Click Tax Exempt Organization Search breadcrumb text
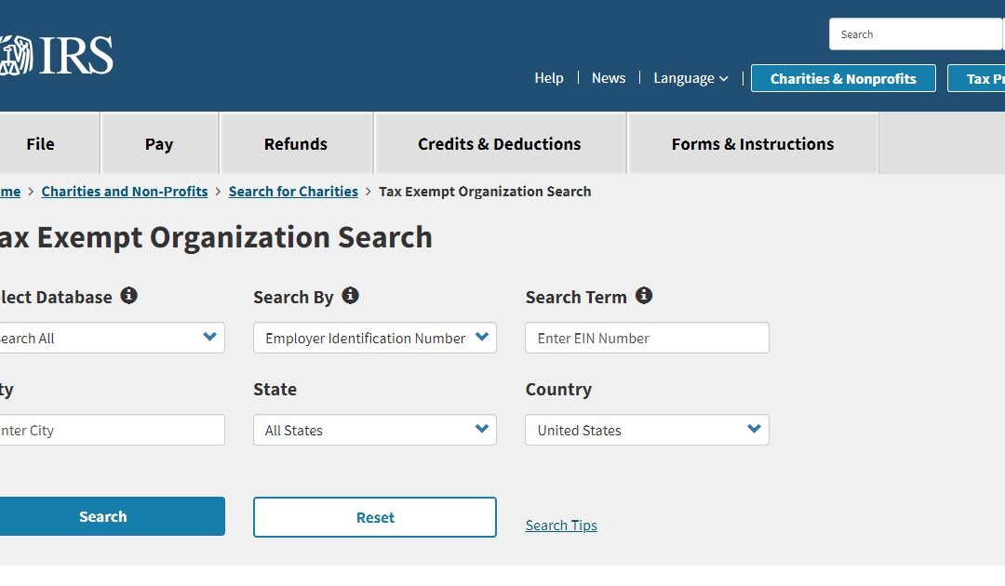This screenshot has width=1005, height=586. (x=485, y=192)
